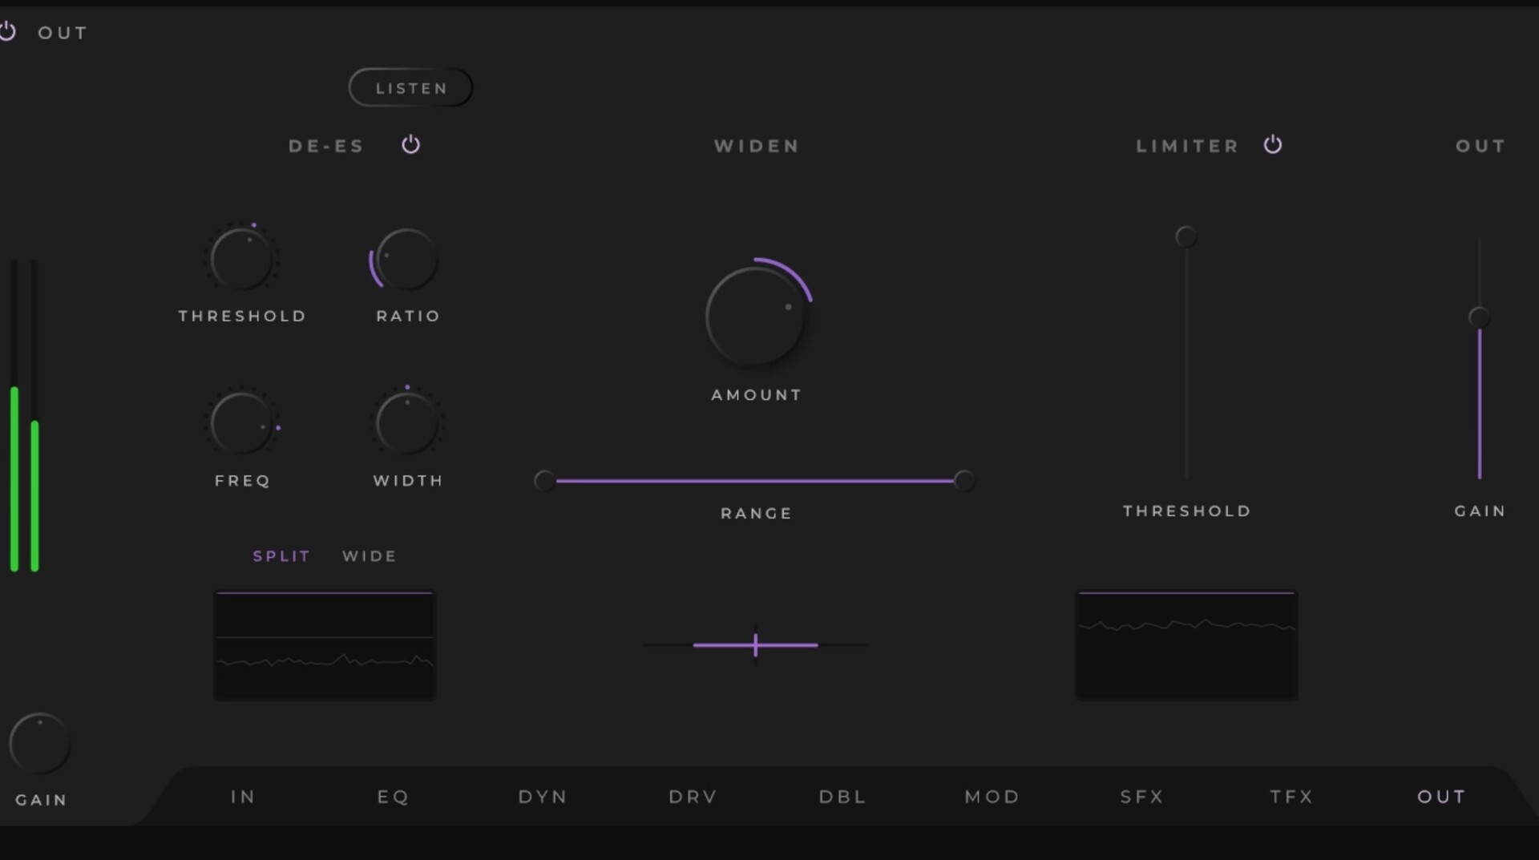This screenshot has height=860, width=1539.
Task: Open the DYN tab
Action: click(x=543, y=797)
